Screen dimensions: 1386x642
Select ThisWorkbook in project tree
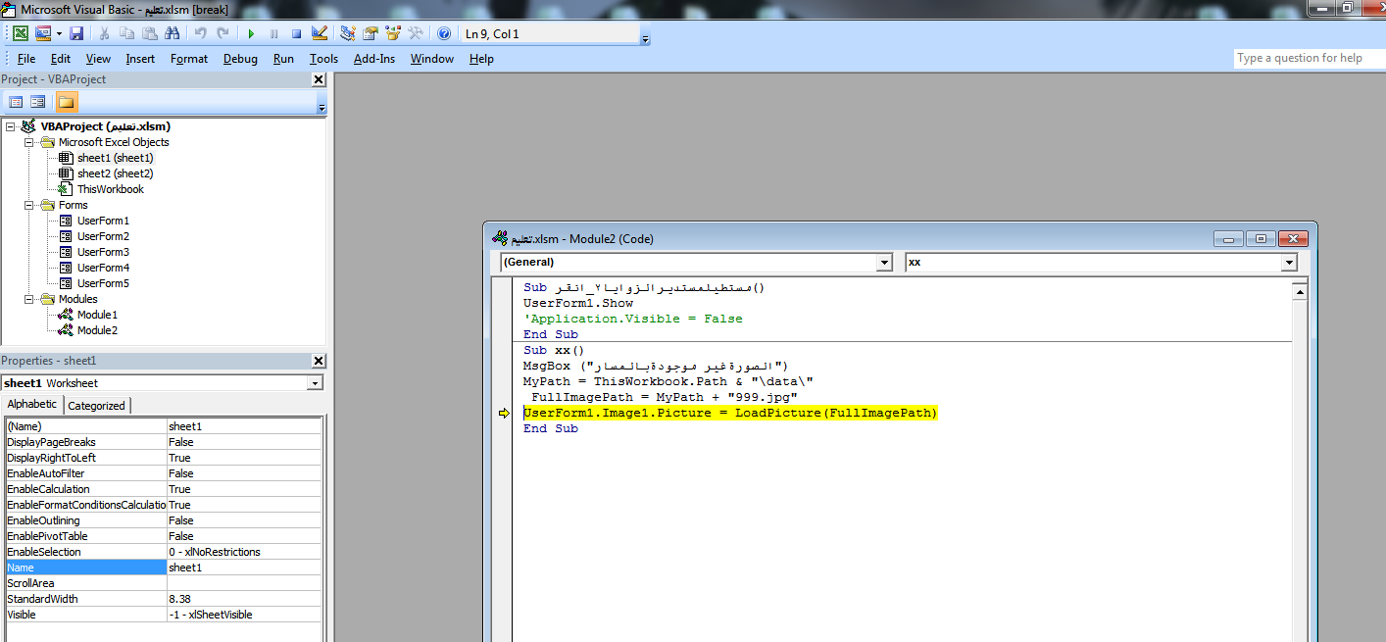coord(110,189)
